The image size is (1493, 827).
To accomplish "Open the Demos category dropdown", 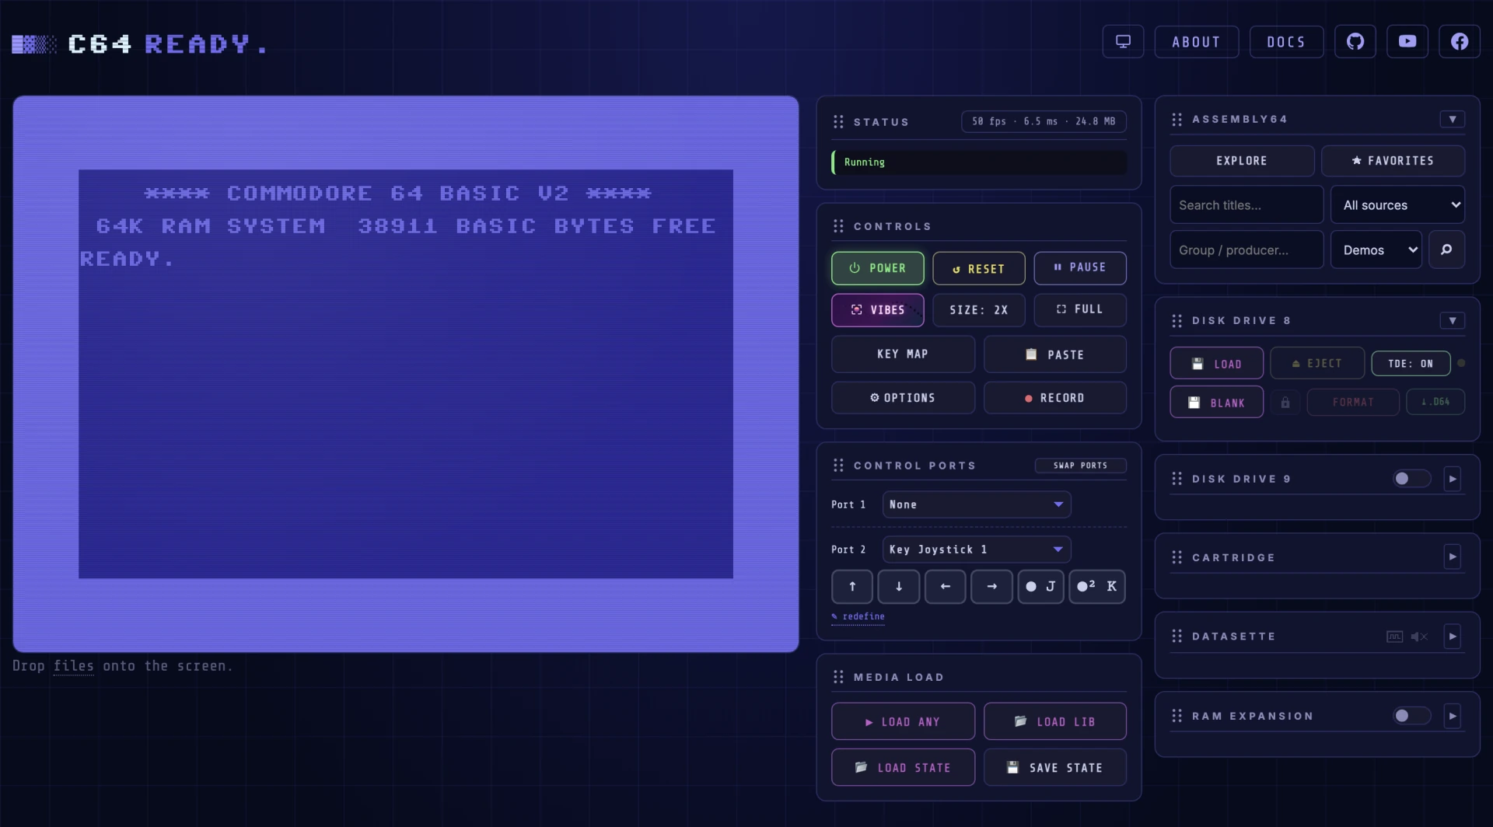I will point(1376,249).
